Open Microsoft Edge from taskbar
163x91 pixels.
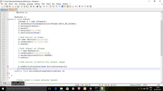coord(56,89)
